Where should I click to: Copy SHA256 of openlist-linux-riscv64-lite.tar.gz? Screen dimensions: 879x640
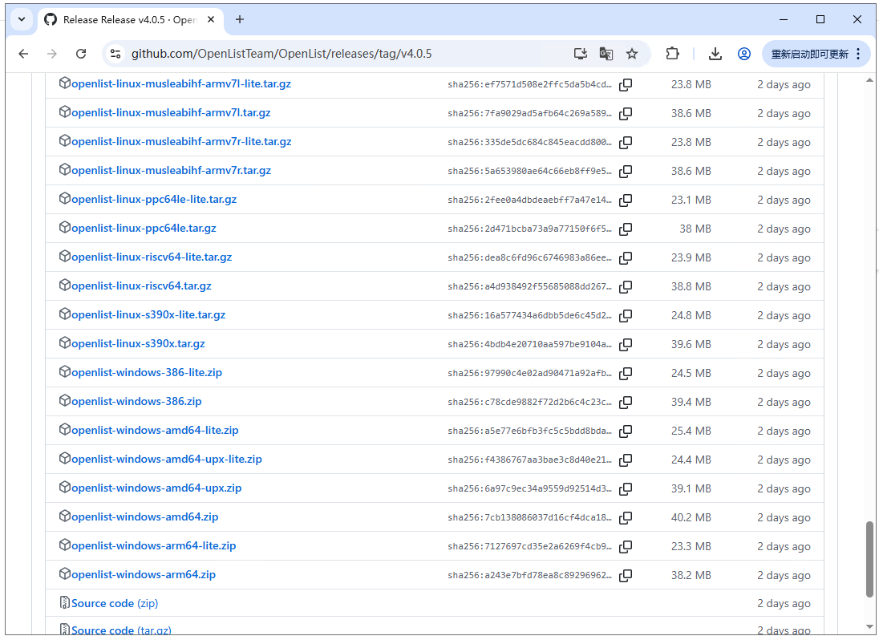click(x=626, y=257)
